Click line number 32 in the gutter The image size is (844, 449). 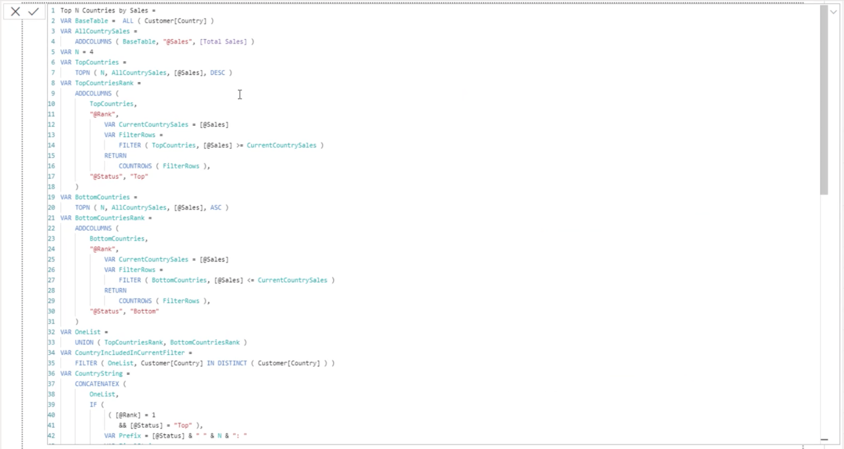[51, 332]
